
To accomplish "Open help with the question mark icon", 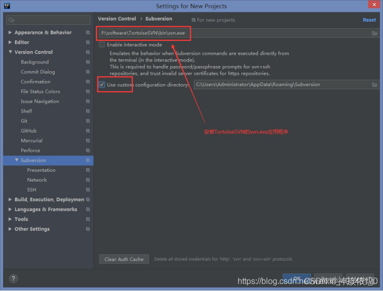I will pyautogui.click(x=13, y=278).
